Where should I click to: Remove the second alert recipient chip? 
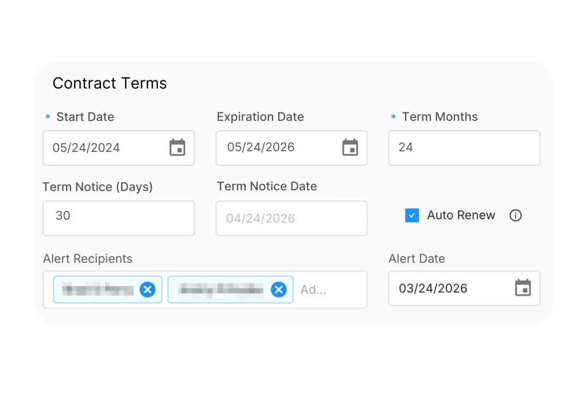pos(278,290)
